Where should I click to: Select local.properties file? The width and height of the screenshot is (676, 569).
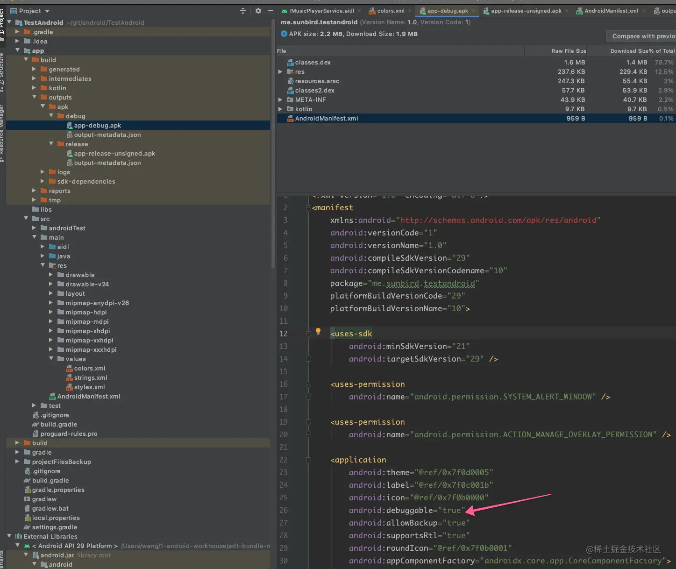click(56, 518)
